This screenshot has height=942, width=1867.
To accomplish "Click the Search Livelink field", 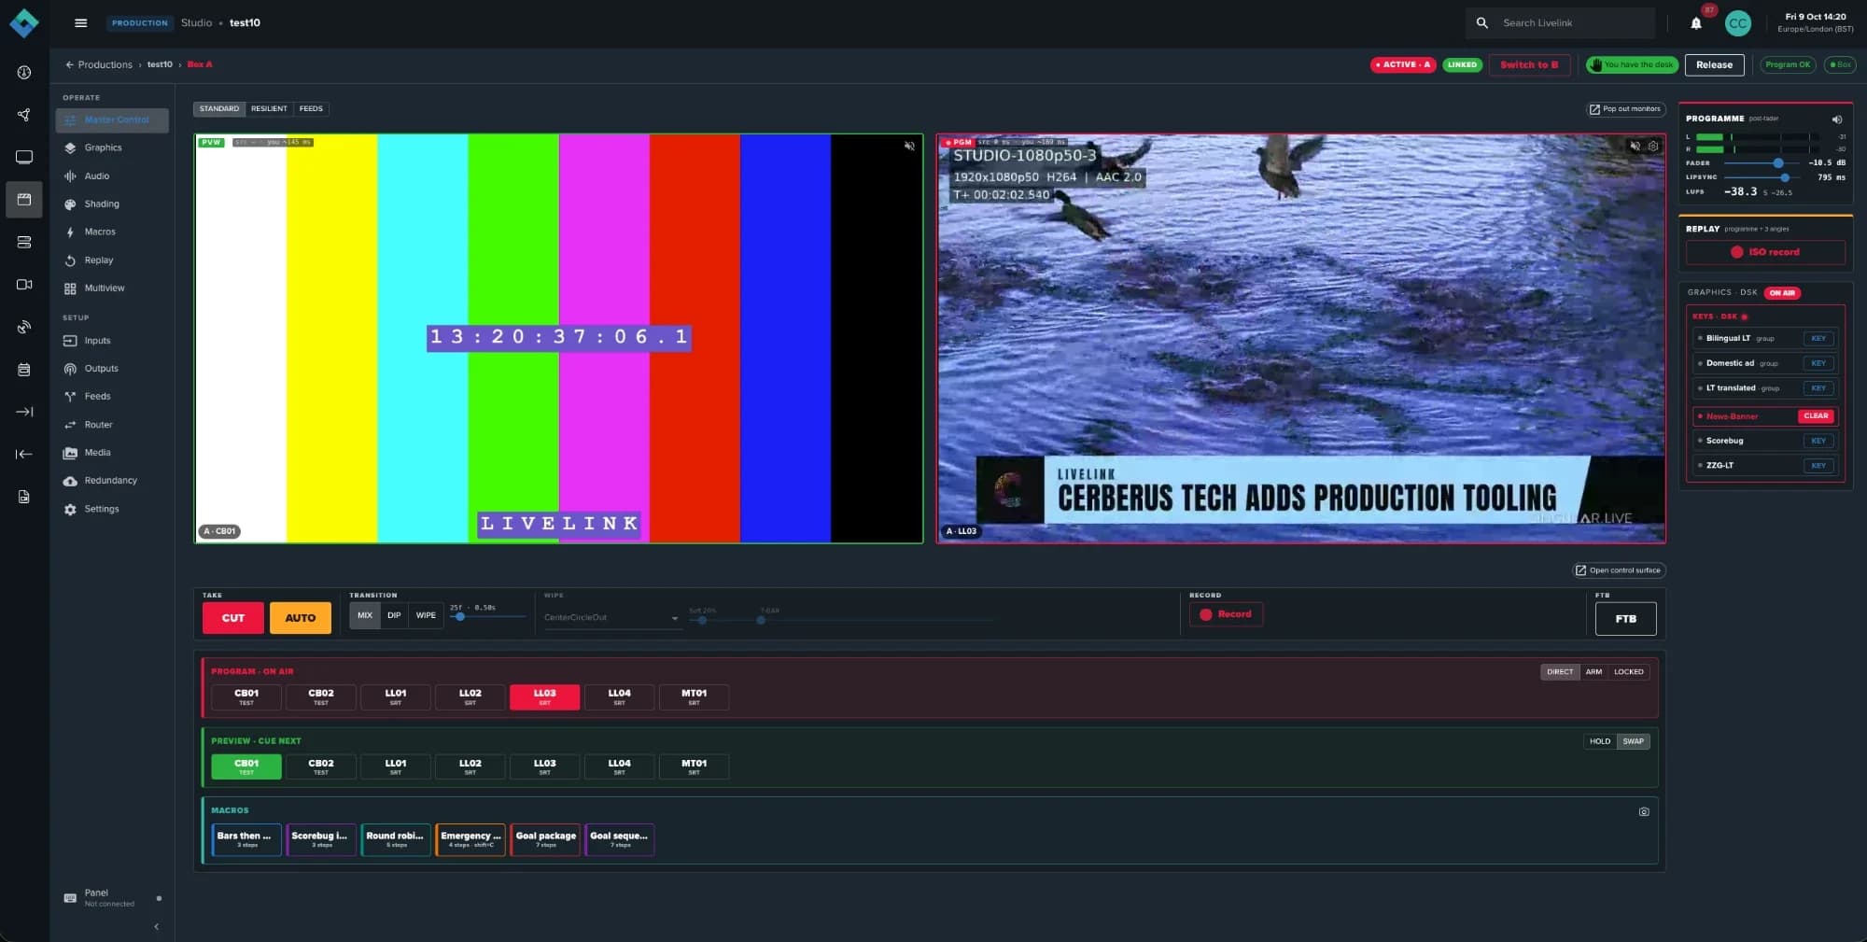I will [x=1561, y=22].
